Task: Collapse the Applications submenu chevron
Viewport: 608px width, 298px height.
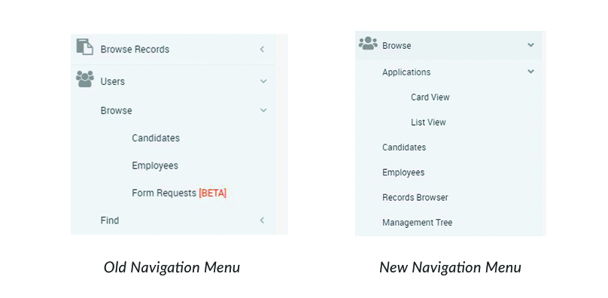Action: coord(530,71)
